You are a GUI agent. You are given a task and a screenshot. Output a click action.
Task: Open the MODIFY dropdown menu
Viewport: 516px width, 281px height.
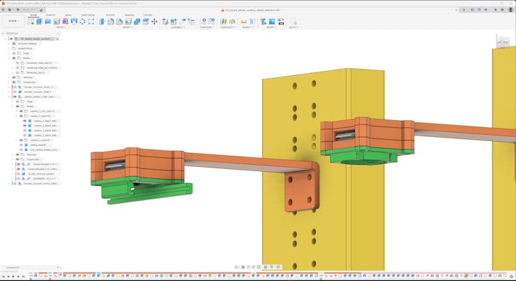point(128,27)
